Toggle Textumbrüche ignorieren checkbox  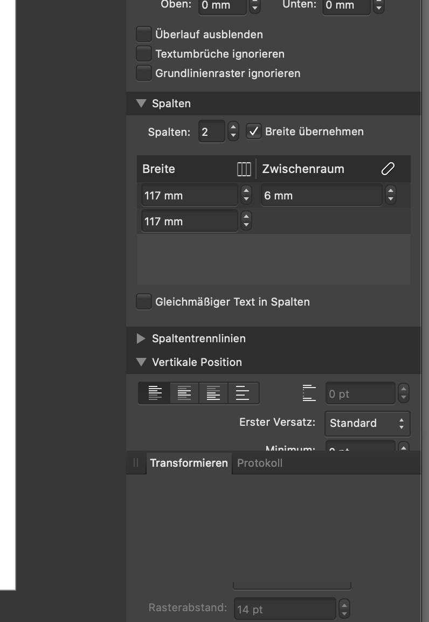pos(144,53)
